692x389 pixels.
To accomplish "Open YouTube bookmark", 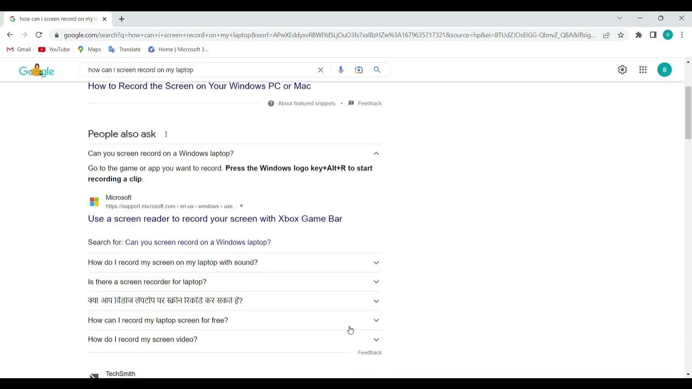I will click(54, 49).
